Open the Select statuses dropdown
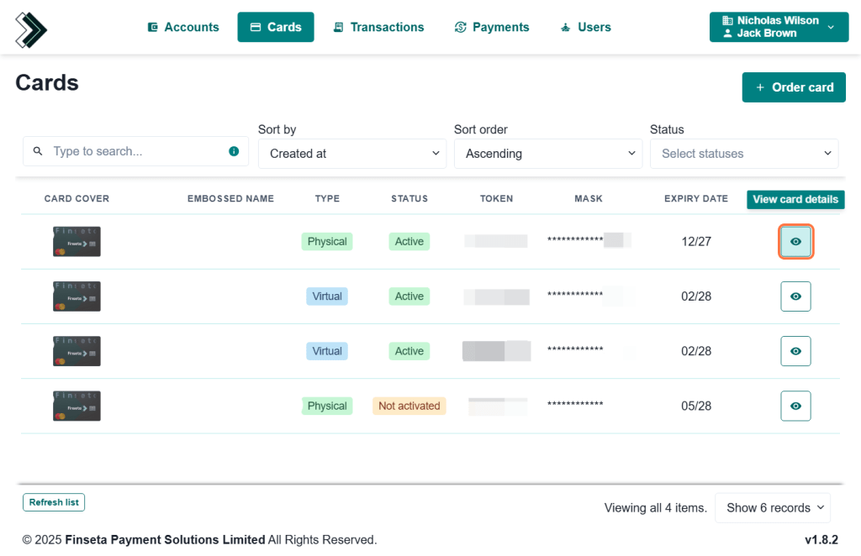Image resolution: width=861 pixels, height=556 pixels. (744, 154)
